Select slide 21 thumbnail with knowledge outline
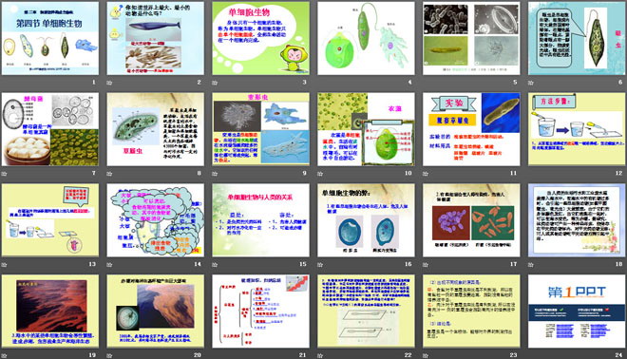 pyautogui.click(x=260, y=311)
